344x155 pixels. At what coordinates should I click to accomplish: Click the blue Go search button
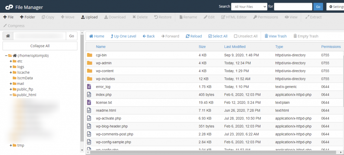point(318,6)
